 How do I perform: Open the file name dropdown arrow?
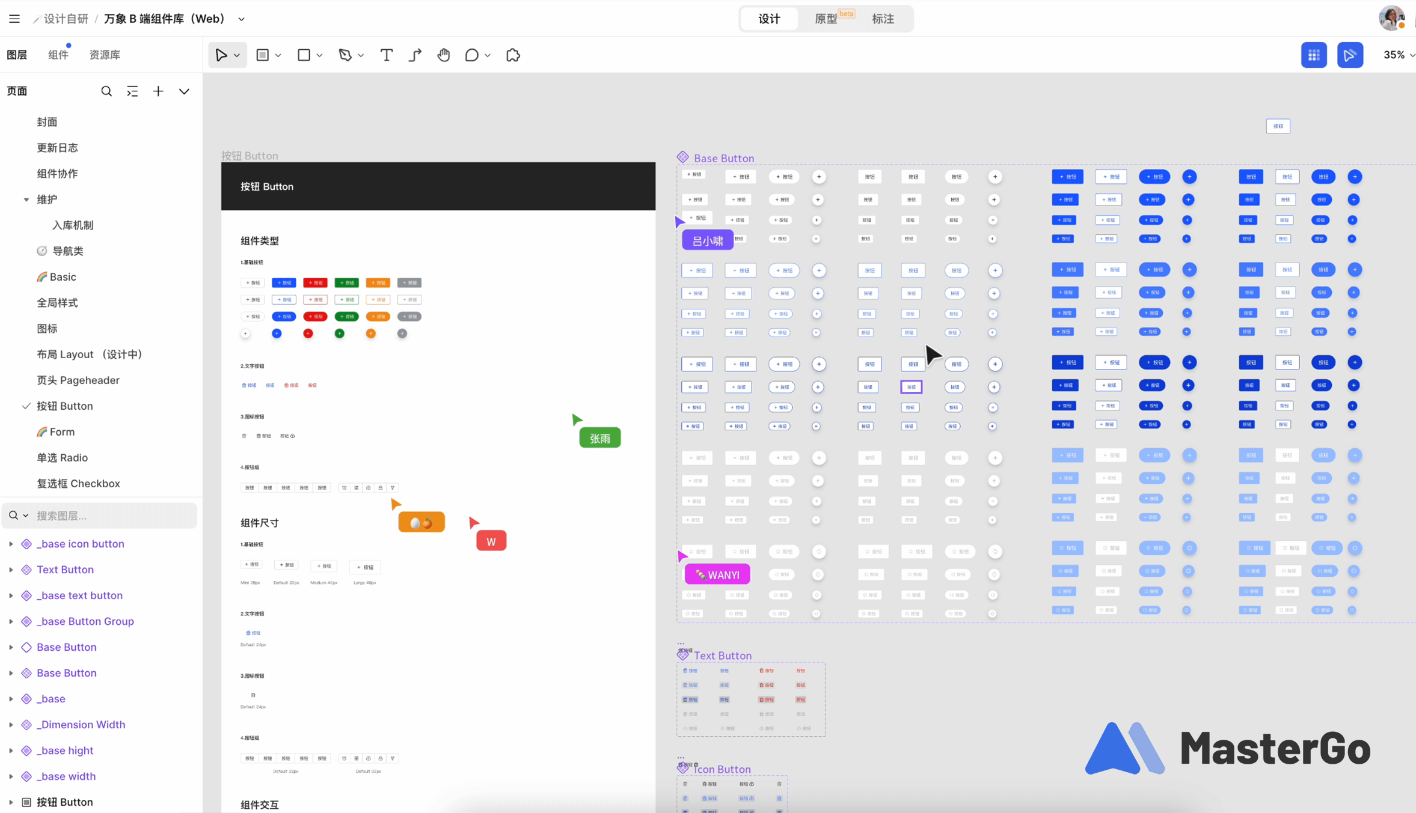242,19
